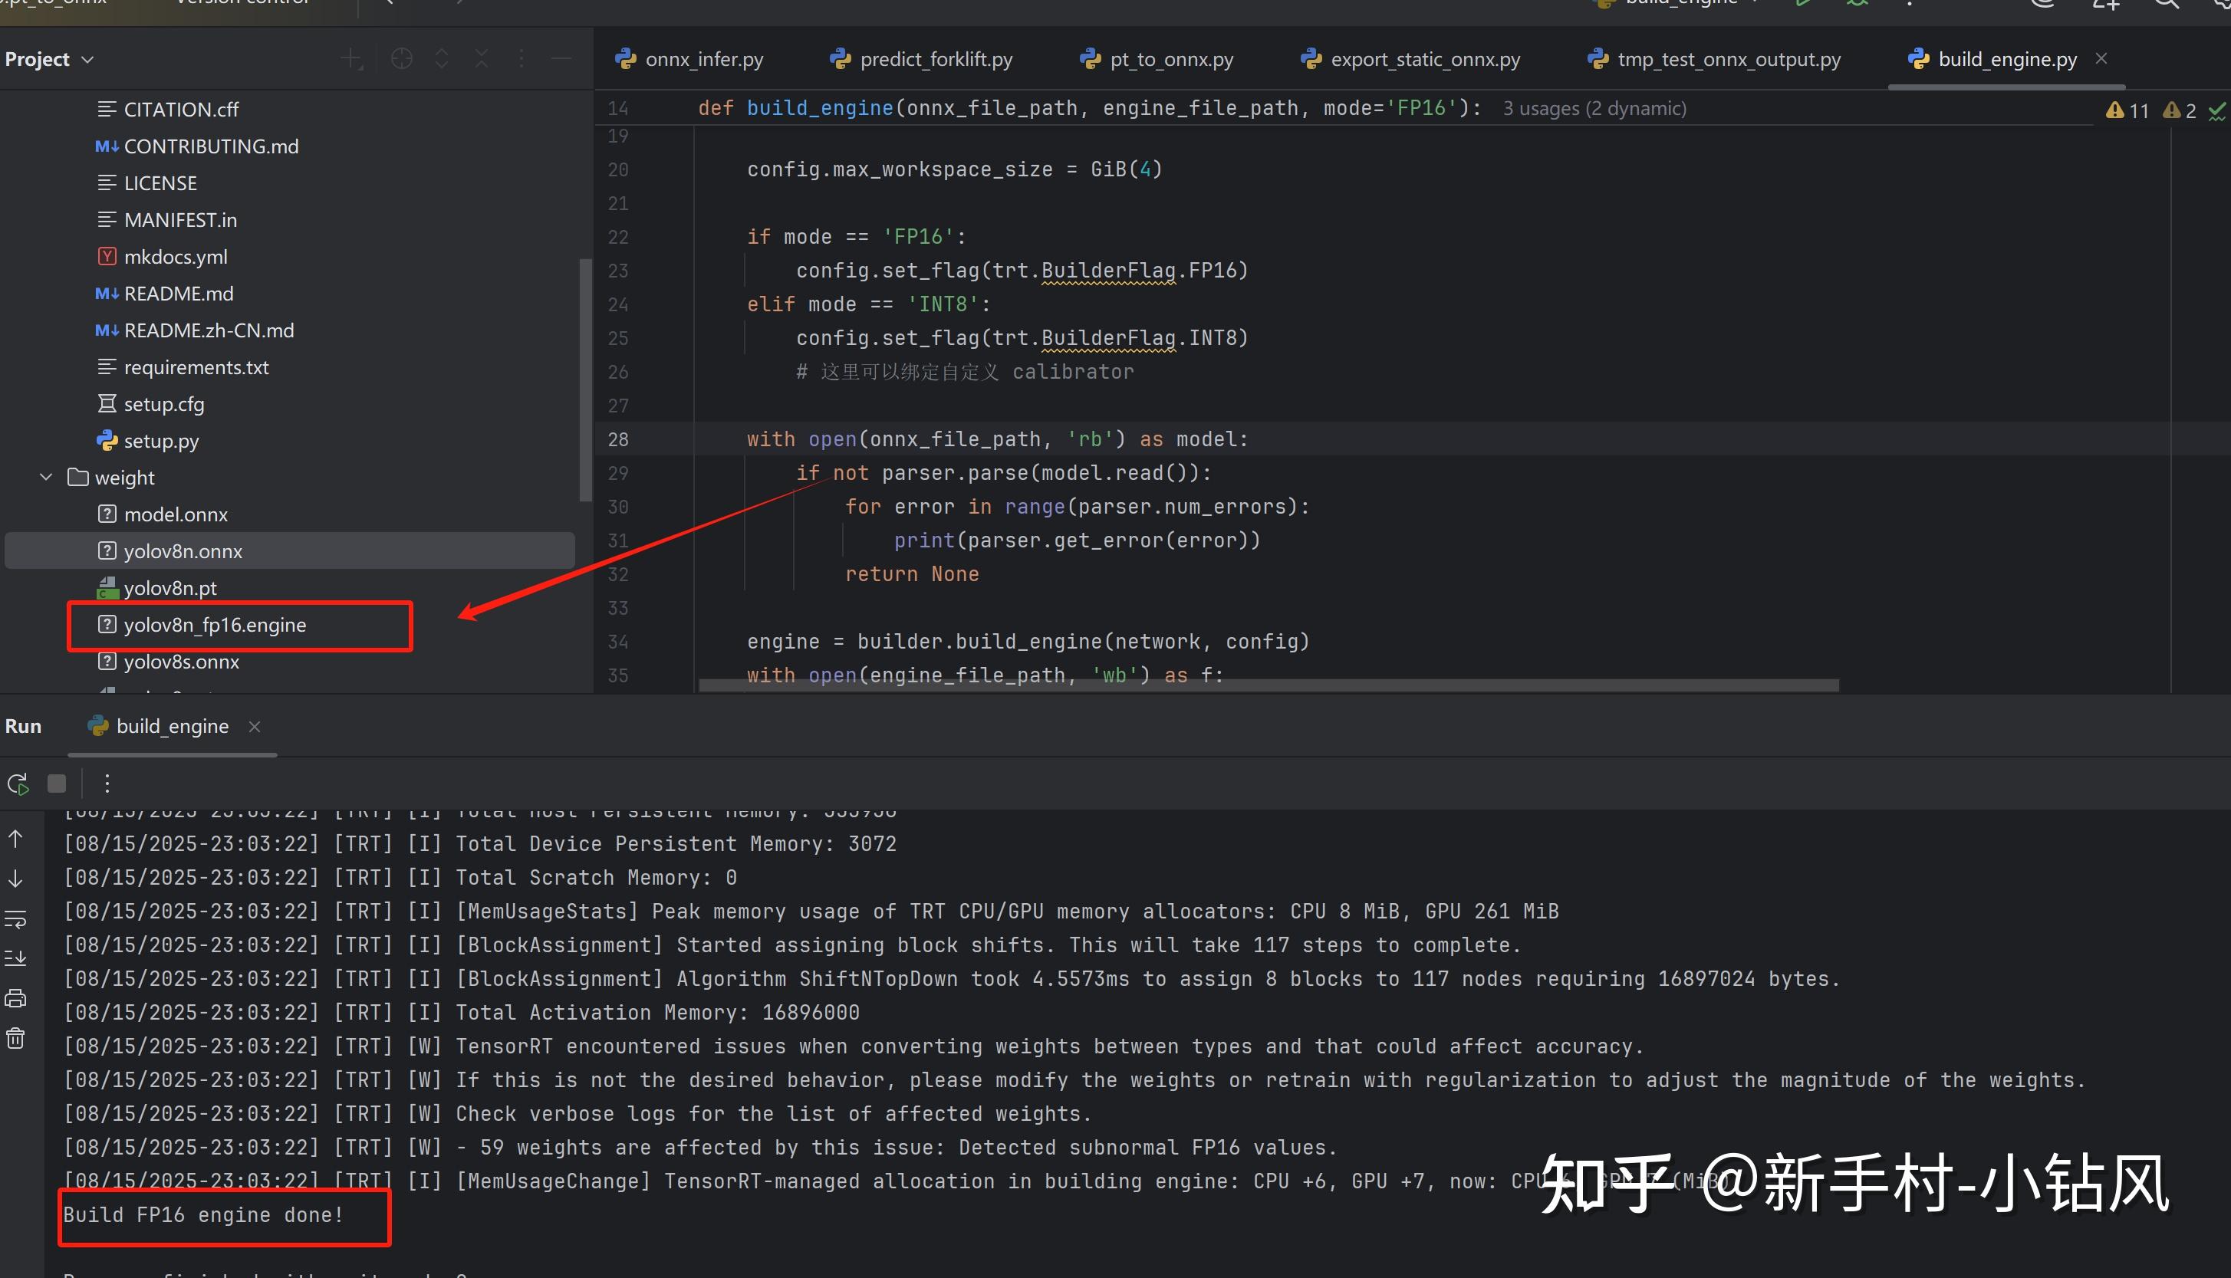Click select opened file target icon
This screenshot has height=1278, width=2231.
coord(401,59)
